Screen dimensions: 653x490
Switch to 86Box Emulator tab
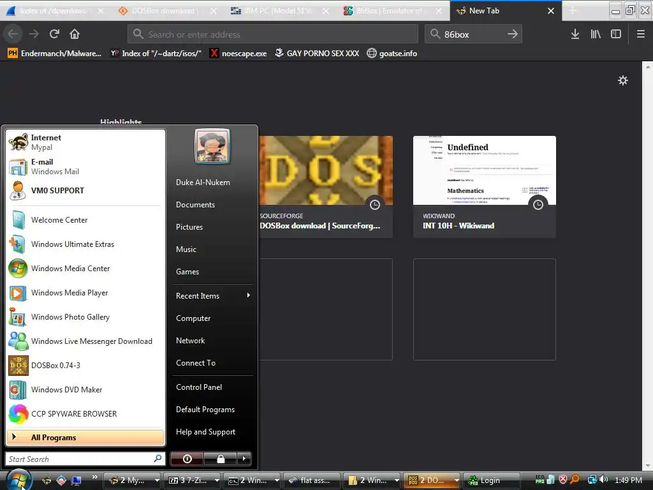[x=388, y=11]
